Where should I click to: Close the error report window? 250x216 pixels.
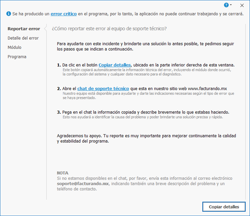click(242, 5)
